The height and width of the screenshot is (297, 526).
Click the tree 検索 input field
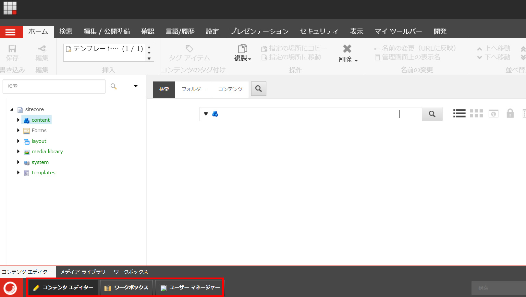(x=54, y=86)
